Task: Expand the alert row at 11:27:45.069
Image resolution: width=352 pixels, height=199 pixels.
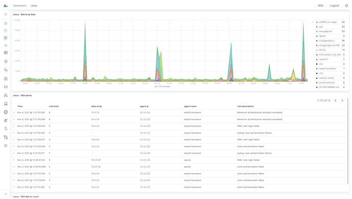Action: [14, 119]
